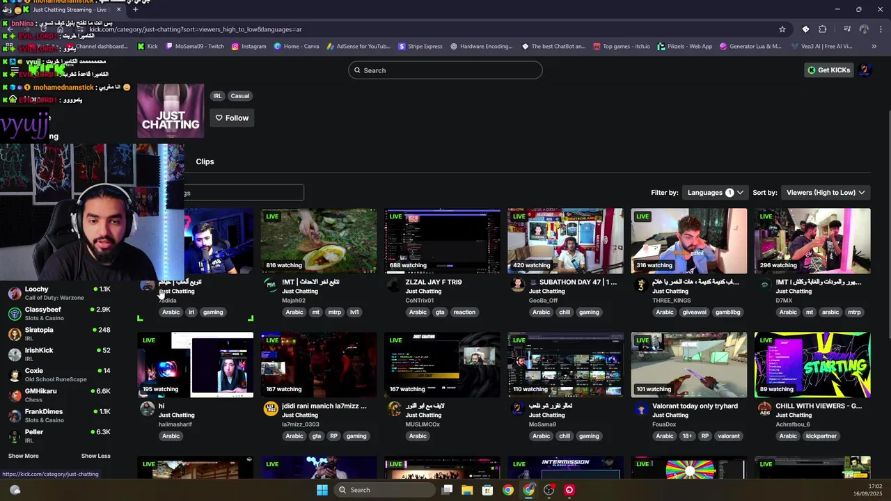Bookmark this page with the star icon

782,29
